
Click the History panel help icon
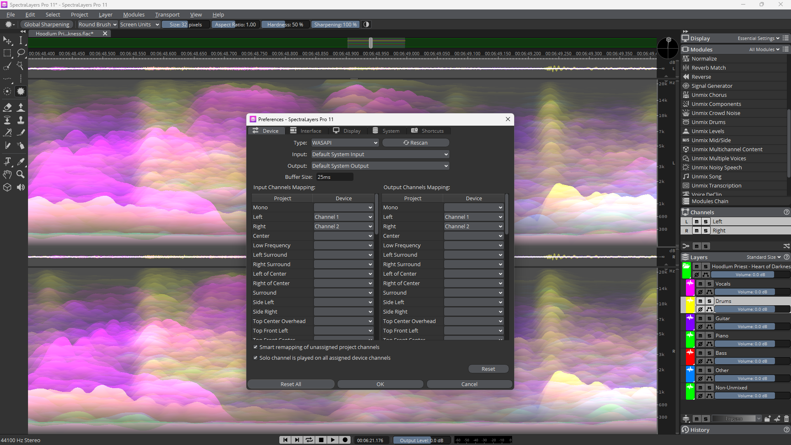[x=786, y=430]
